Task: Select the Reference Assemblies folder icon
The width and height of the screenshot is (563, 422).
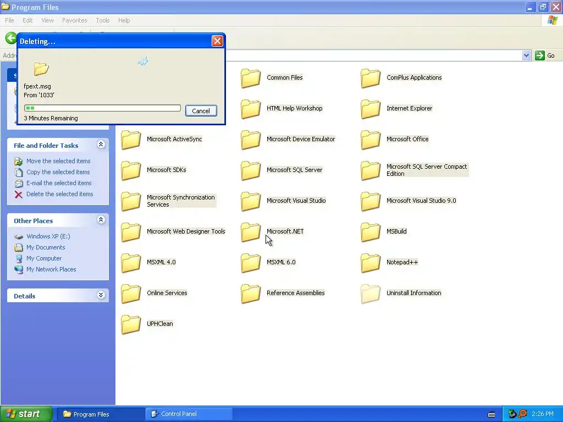Action: pyautogui.click(x=250, y=293)
